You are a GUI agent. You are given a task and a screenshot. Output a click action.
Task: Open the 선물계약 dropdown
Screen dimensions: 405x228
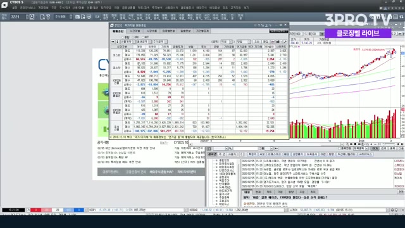click(128, 42)
